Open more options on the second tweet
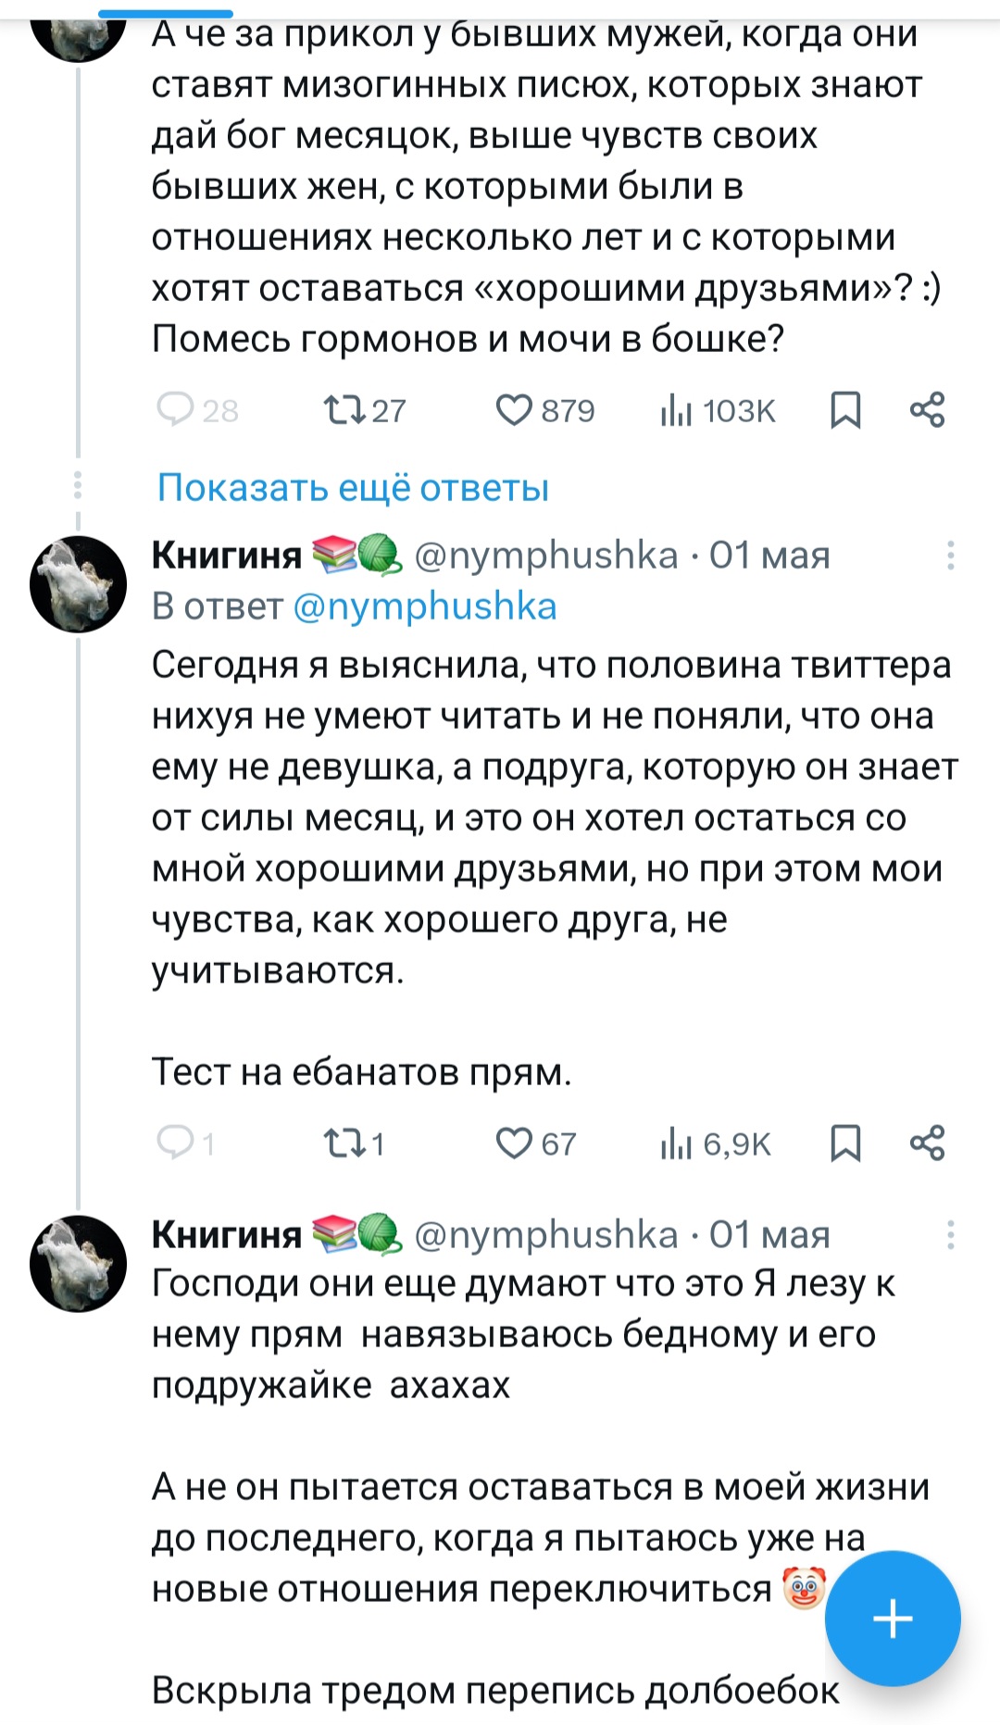 tap(950, 556)
